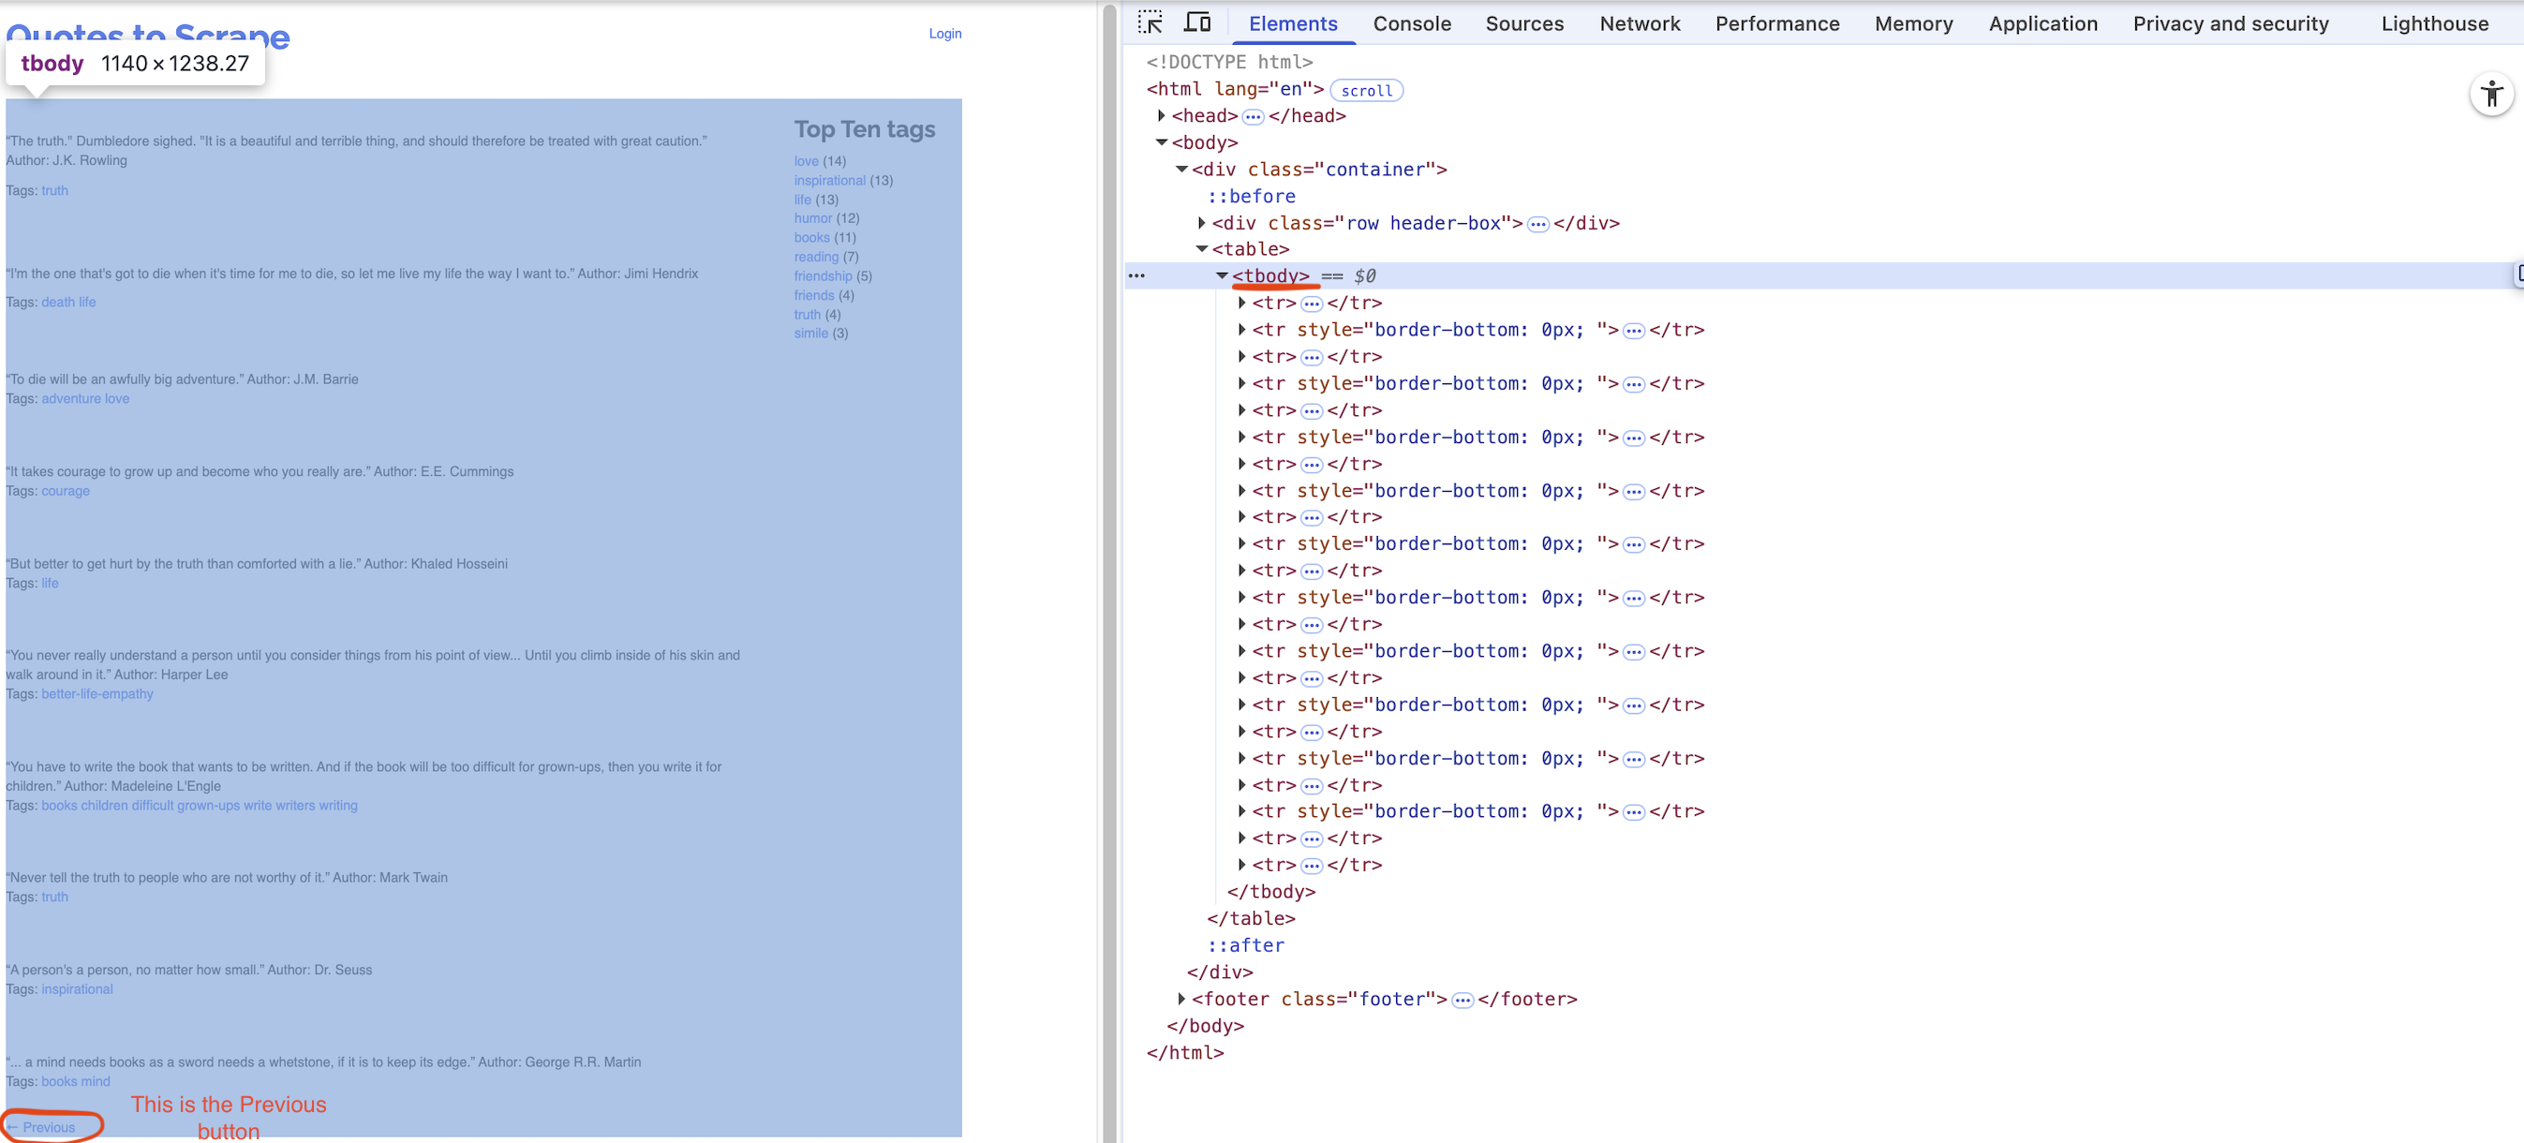
Task: Open the Network tab
Action: [1640, 23]
